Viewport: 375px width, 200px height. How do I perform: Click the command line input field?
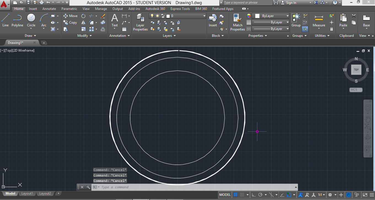click(x=193, y=187)
